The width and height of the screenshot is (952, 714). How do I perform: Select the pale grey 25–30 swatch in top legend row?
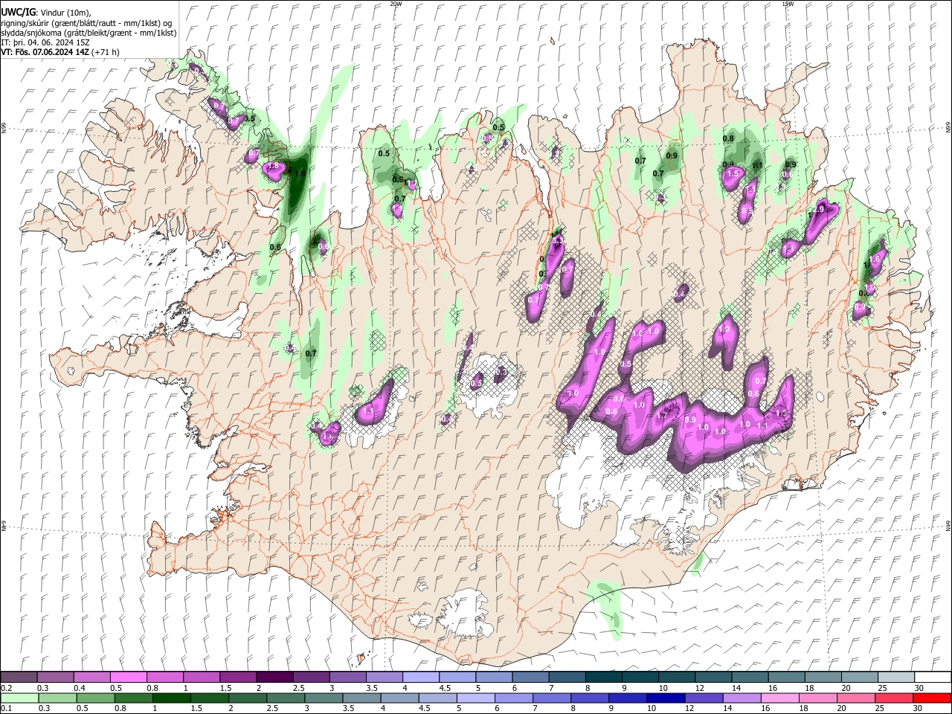[x=896, y=677]
